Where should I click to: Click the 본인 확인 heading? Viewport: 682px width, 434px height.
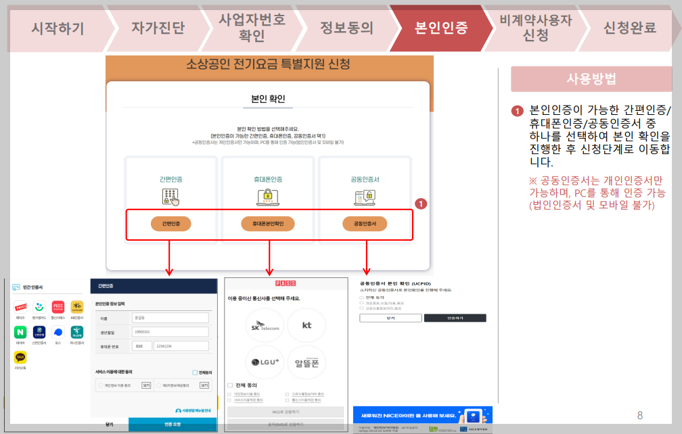268,99
